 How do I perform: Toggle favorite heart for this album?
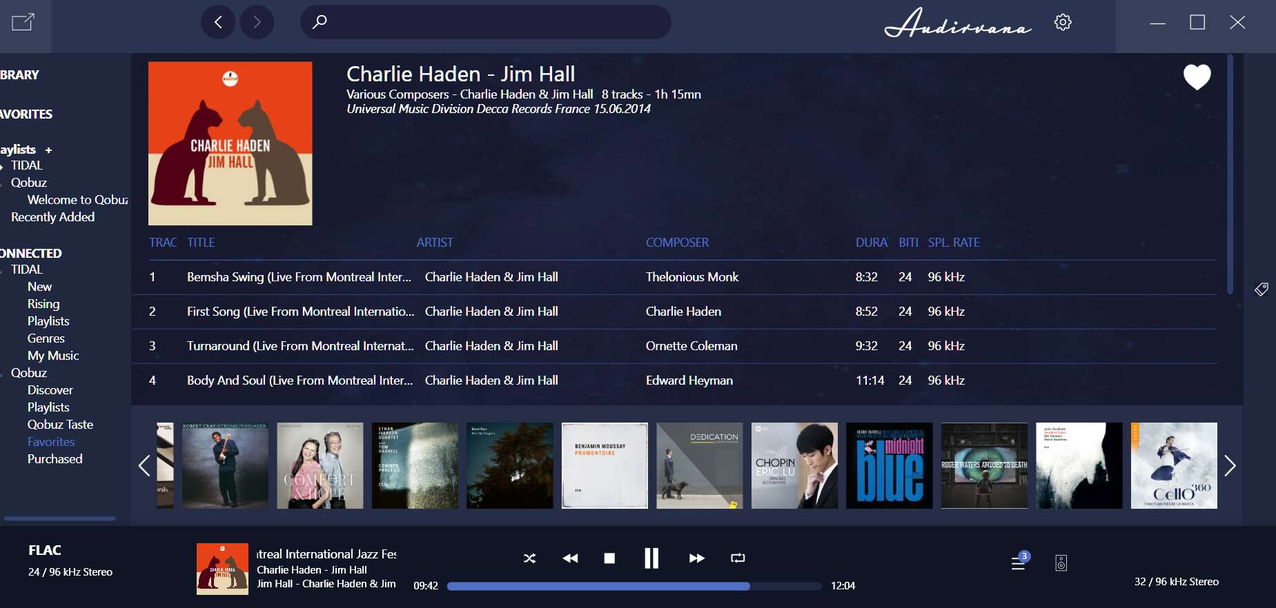tap(1197, 77)
